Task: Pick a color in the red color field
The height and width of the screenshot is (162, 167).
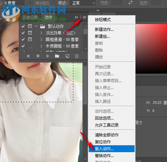Action: (151, 49)
